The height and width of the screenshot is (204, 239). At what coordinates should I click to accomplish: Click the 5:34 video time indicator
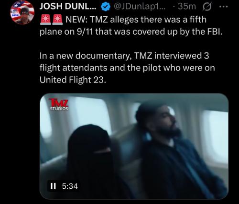[70, 186]
